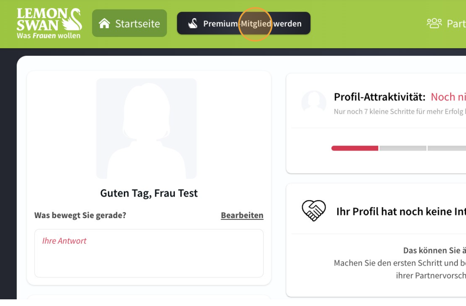Click the red progress bar segment
466x306 pixels.
355,148
